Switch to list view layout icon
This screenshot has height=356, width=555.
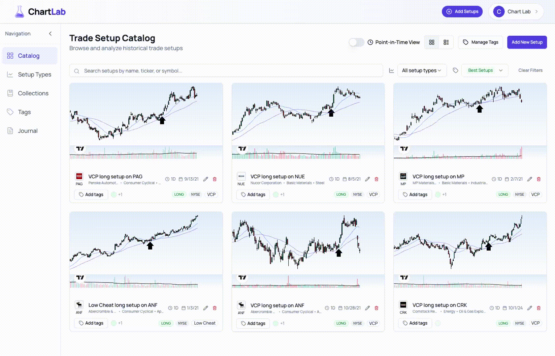click(x=446, y=42)
